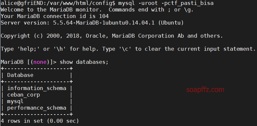Click the connection id 104
This screenshot has width=257, height=126.
click(104, 16)
